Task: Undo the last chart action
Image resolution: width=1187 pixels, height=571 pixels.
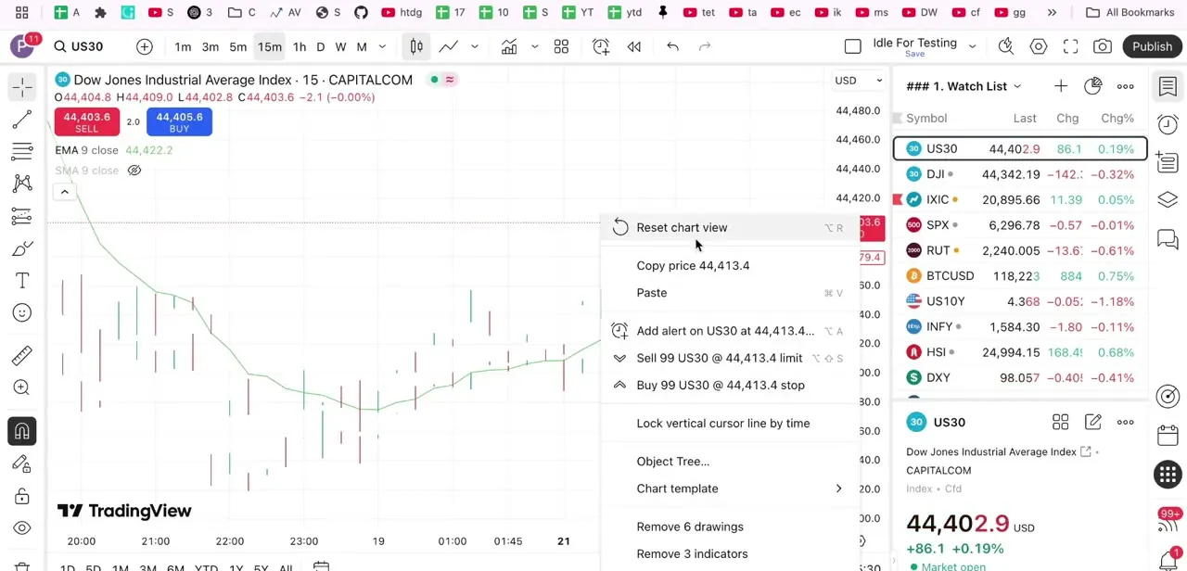Action: pyautogui.click(x=673, y=46)
